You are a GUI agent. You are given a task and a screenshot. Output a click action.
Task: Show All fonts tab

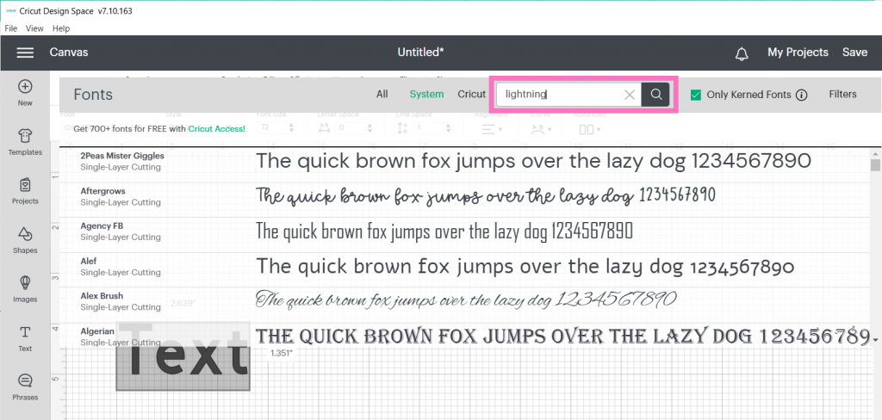click(x=382, y=95)
